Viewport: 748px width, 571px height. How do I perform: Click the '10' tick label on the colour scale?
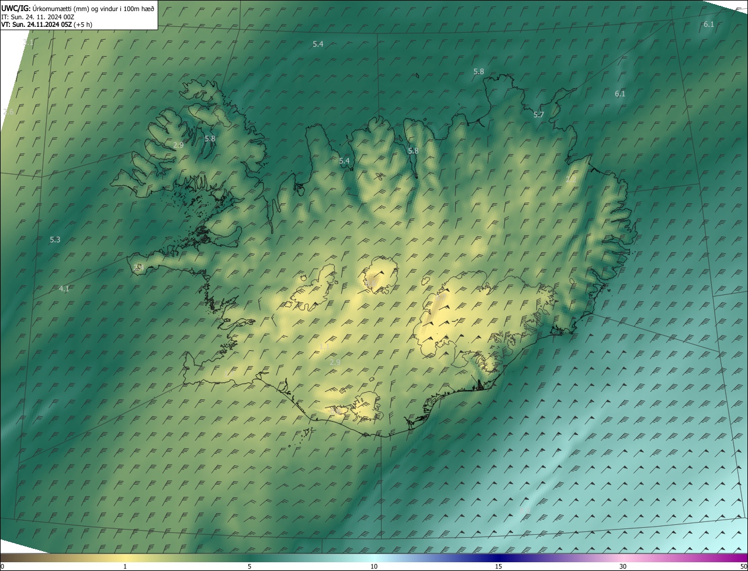374,566
